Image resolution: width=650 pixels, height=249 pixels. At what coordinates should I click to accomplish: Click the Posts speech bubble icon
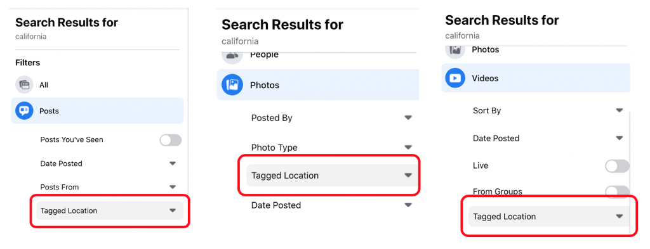25,111
